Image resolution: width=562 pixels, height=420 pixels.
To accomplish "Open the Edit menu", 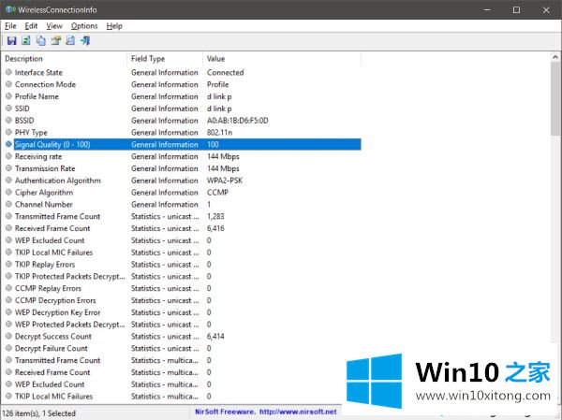I will 31,26.
